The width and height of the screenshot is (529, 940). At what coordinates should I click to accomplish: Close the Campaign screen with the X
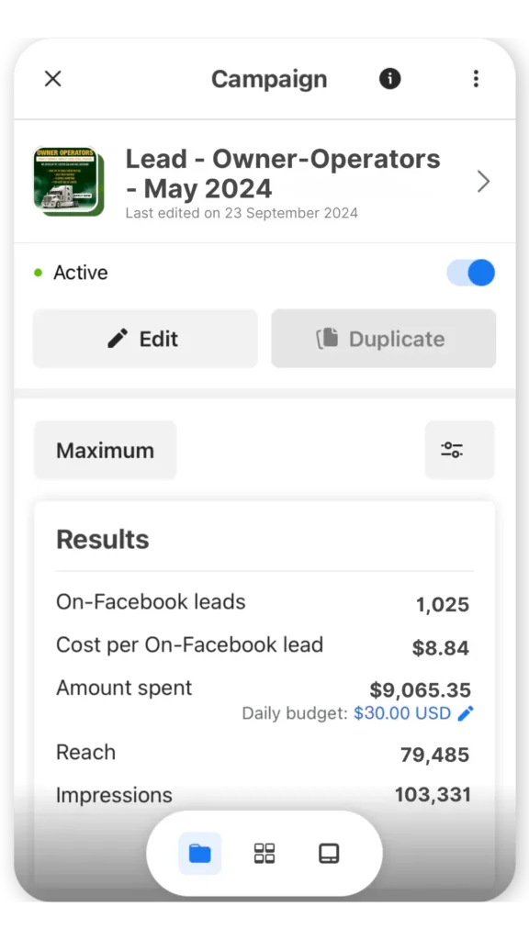(52, 79)
